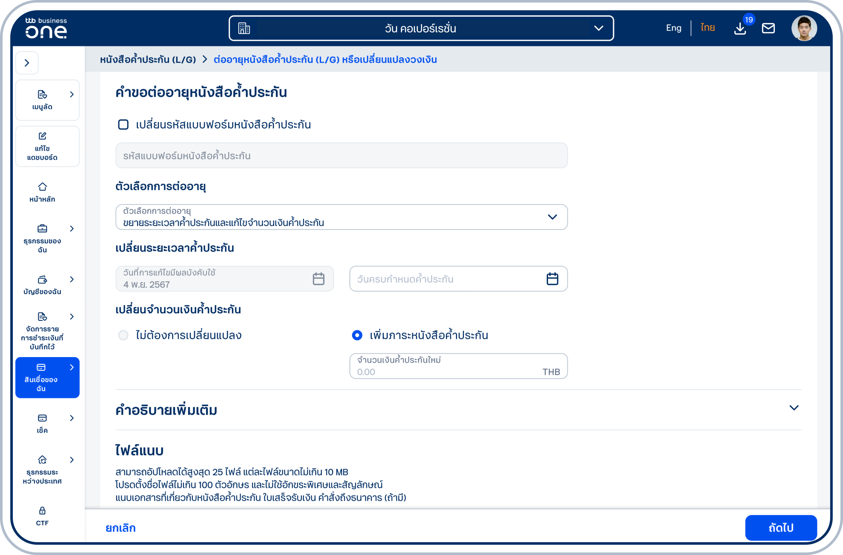Open the ตัวเลือกการต่ออายุ dropdown

553,217
